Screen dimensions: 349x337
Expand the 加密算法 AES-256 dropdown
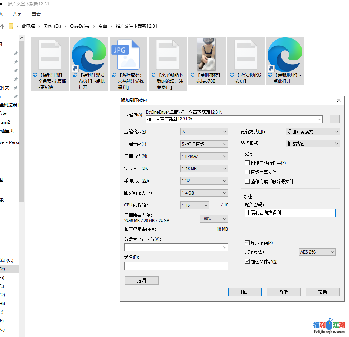click(x=317, y=252)
